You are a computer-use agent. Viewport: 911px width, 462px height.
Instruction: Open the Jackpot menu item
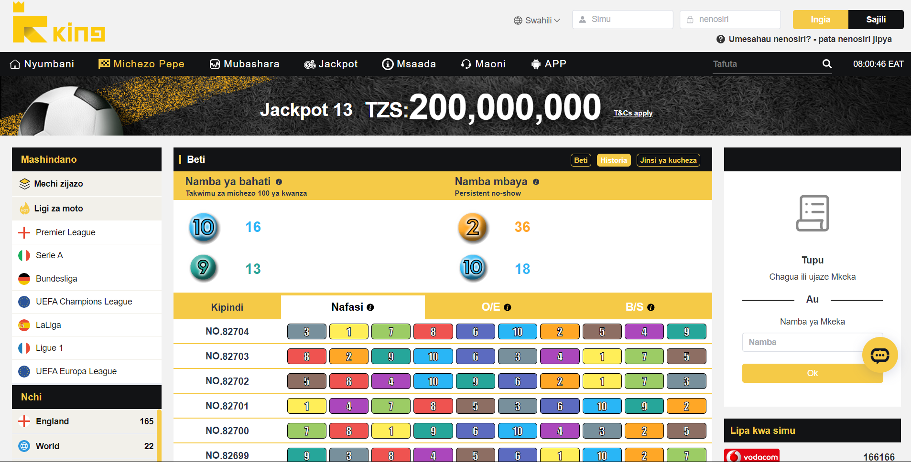331,64
